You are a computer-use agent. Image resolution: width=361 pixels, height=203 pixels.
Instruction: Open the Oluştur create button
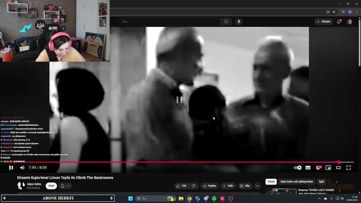pyautogui.click(x=323, y=21)
